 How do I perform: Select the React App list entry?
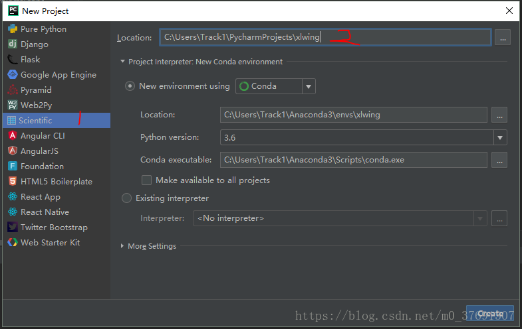[57, 196]
